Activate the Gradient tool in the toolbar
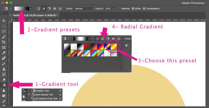Screen dimensions: 209x108 pos(4,85)
